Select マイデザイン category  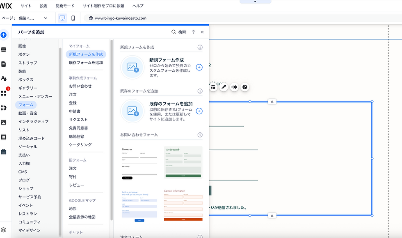pyautogui.click(x=30, y=230)
